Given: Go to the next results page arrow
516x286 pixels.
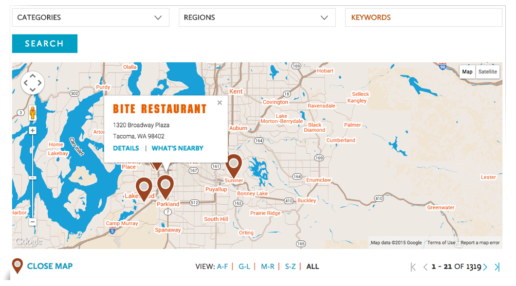Looking at the screenshot, I should point(485,267).
